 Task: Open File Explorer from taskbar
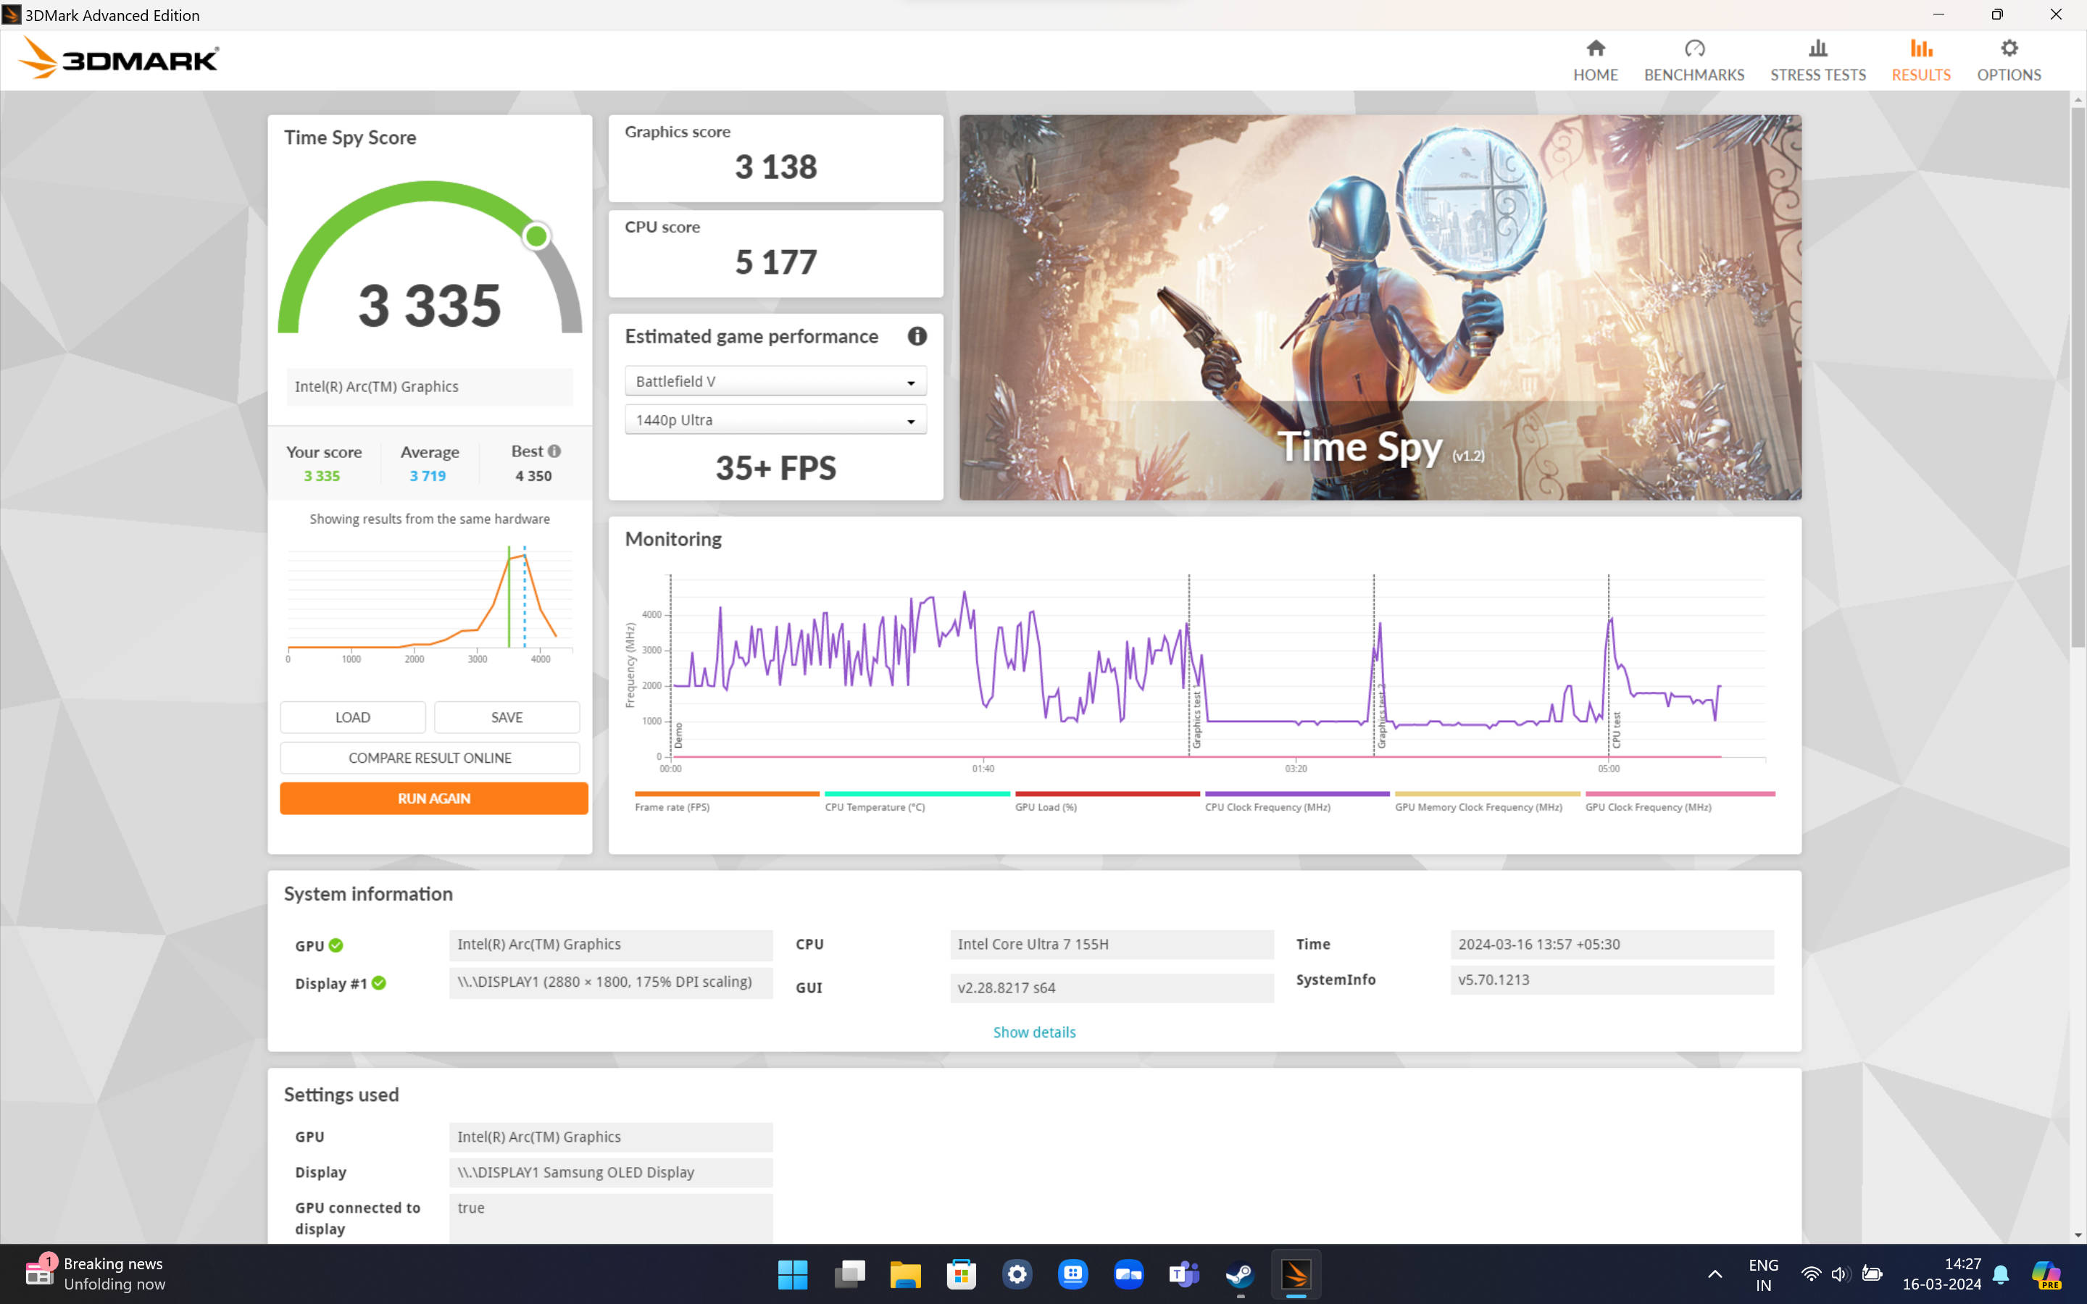point(906,1274)
